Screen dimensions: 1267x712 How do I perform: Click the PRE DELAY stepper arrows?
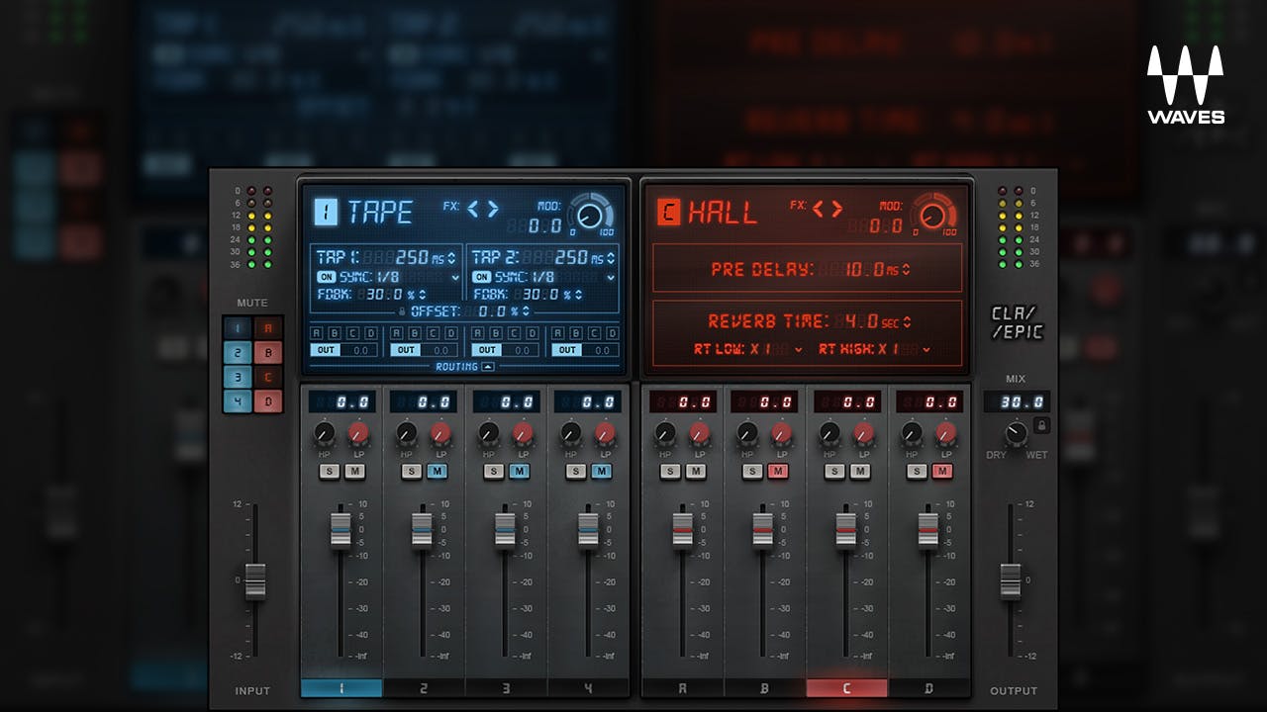pos(905,269)
